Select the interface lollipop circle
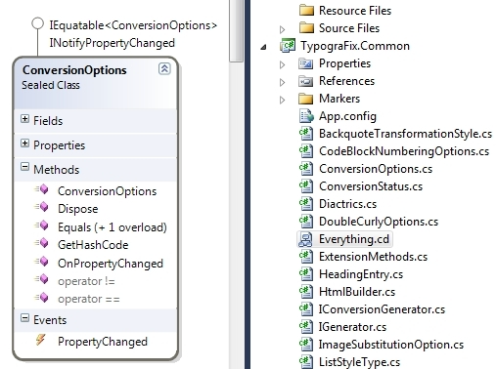This screenshot has height=369, width=497. coord(37,23)
